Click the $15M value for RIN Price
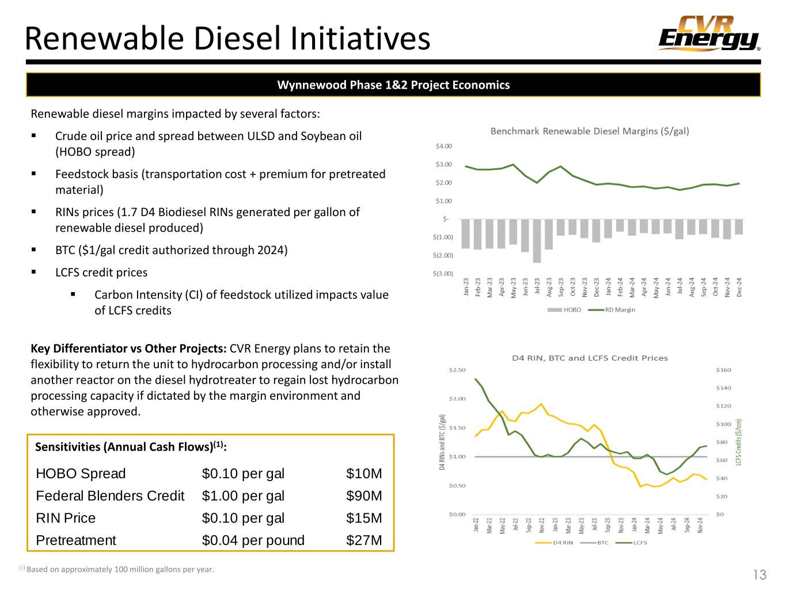Screen dimensions: 786x590 363,518
